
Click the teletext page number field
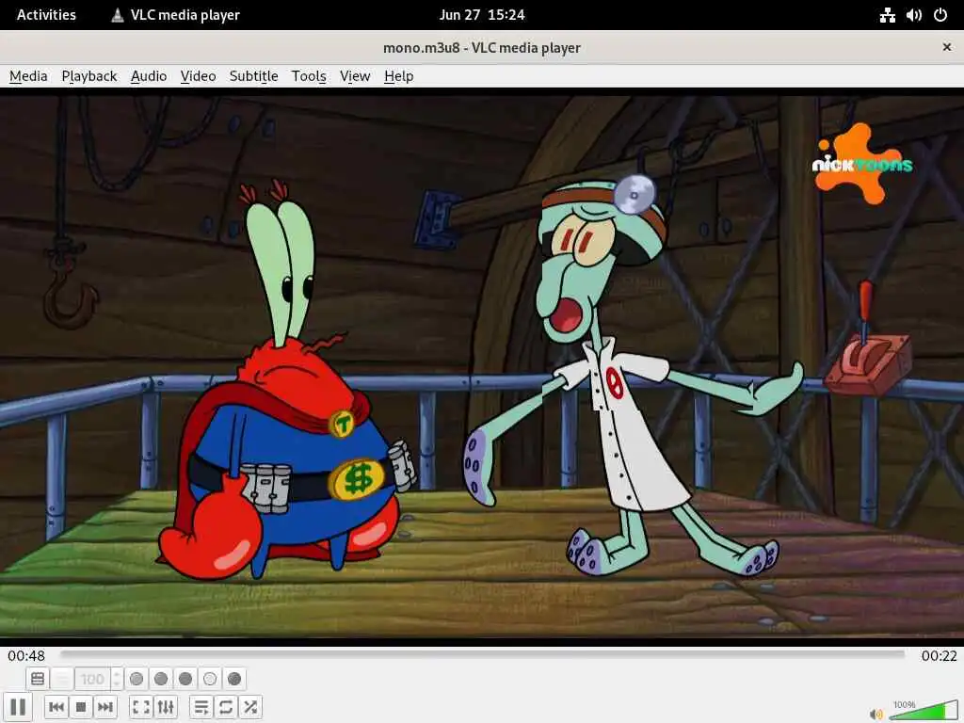point(93,679)
